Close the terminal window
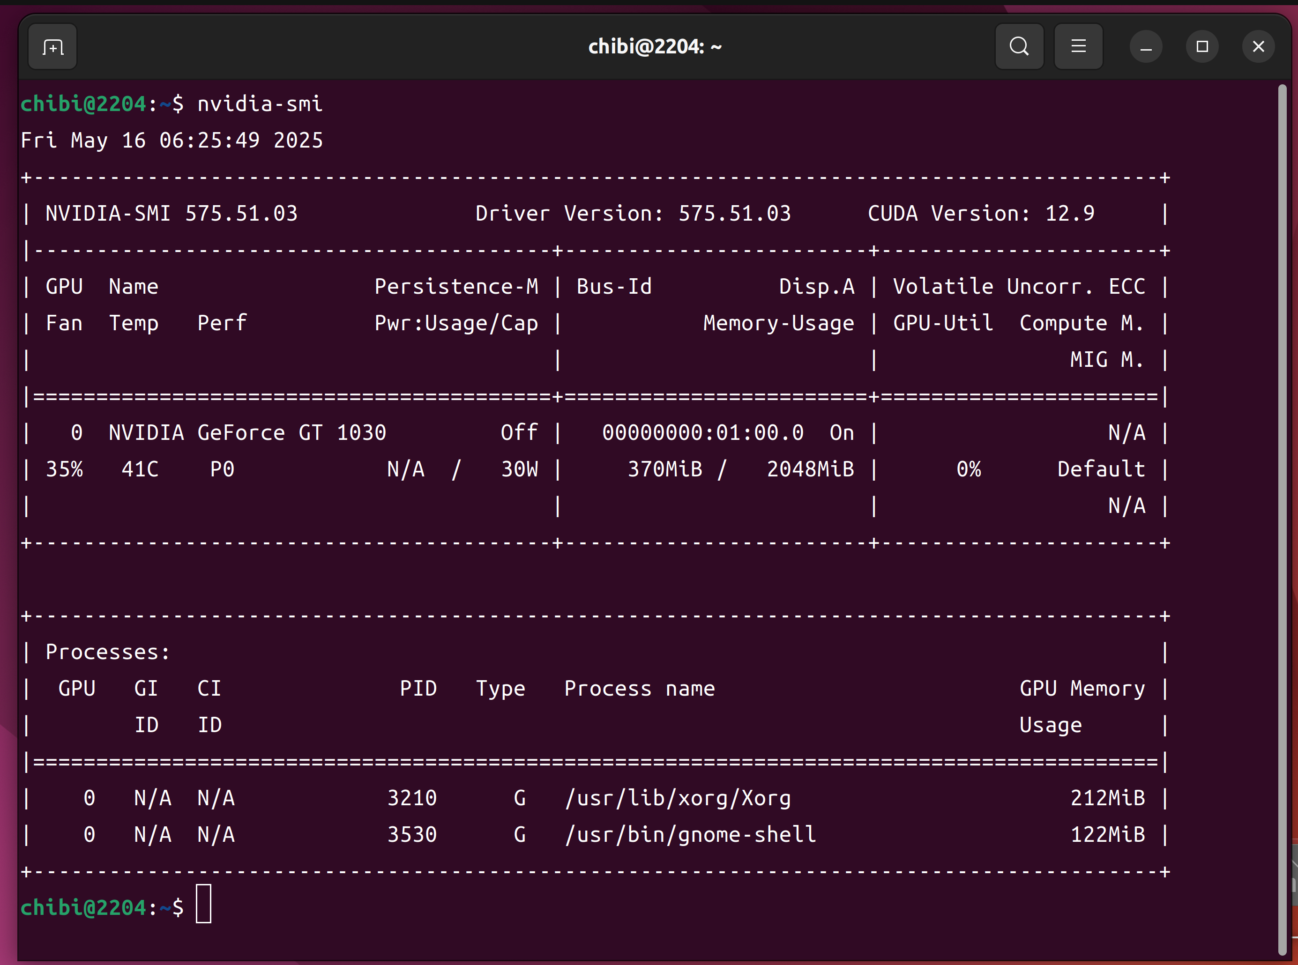The width and height of the screenshot is (1298, 965). pos(1258,47)
